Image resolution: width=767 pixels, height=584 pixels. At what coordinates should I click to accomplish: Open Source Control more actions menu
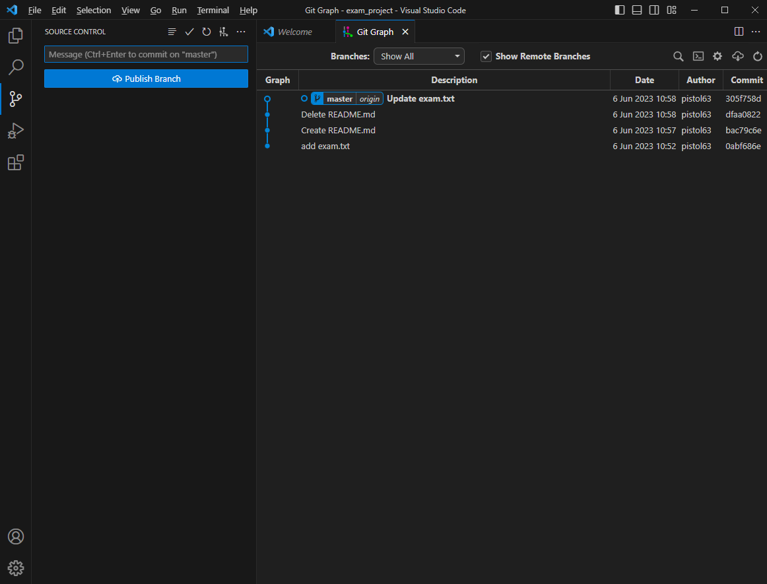coord(241,32)
